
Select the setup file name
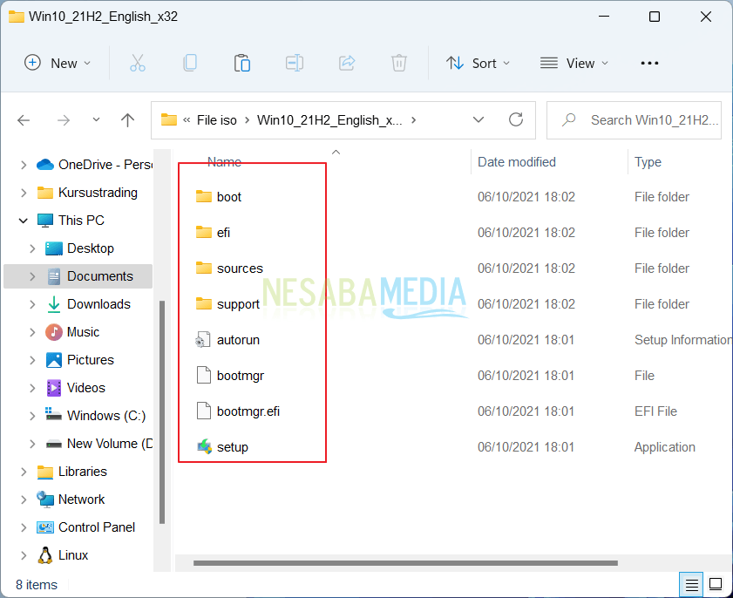click(233, 447)
